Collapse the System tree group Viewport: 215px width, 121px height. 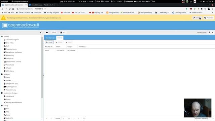click(2, 37)
